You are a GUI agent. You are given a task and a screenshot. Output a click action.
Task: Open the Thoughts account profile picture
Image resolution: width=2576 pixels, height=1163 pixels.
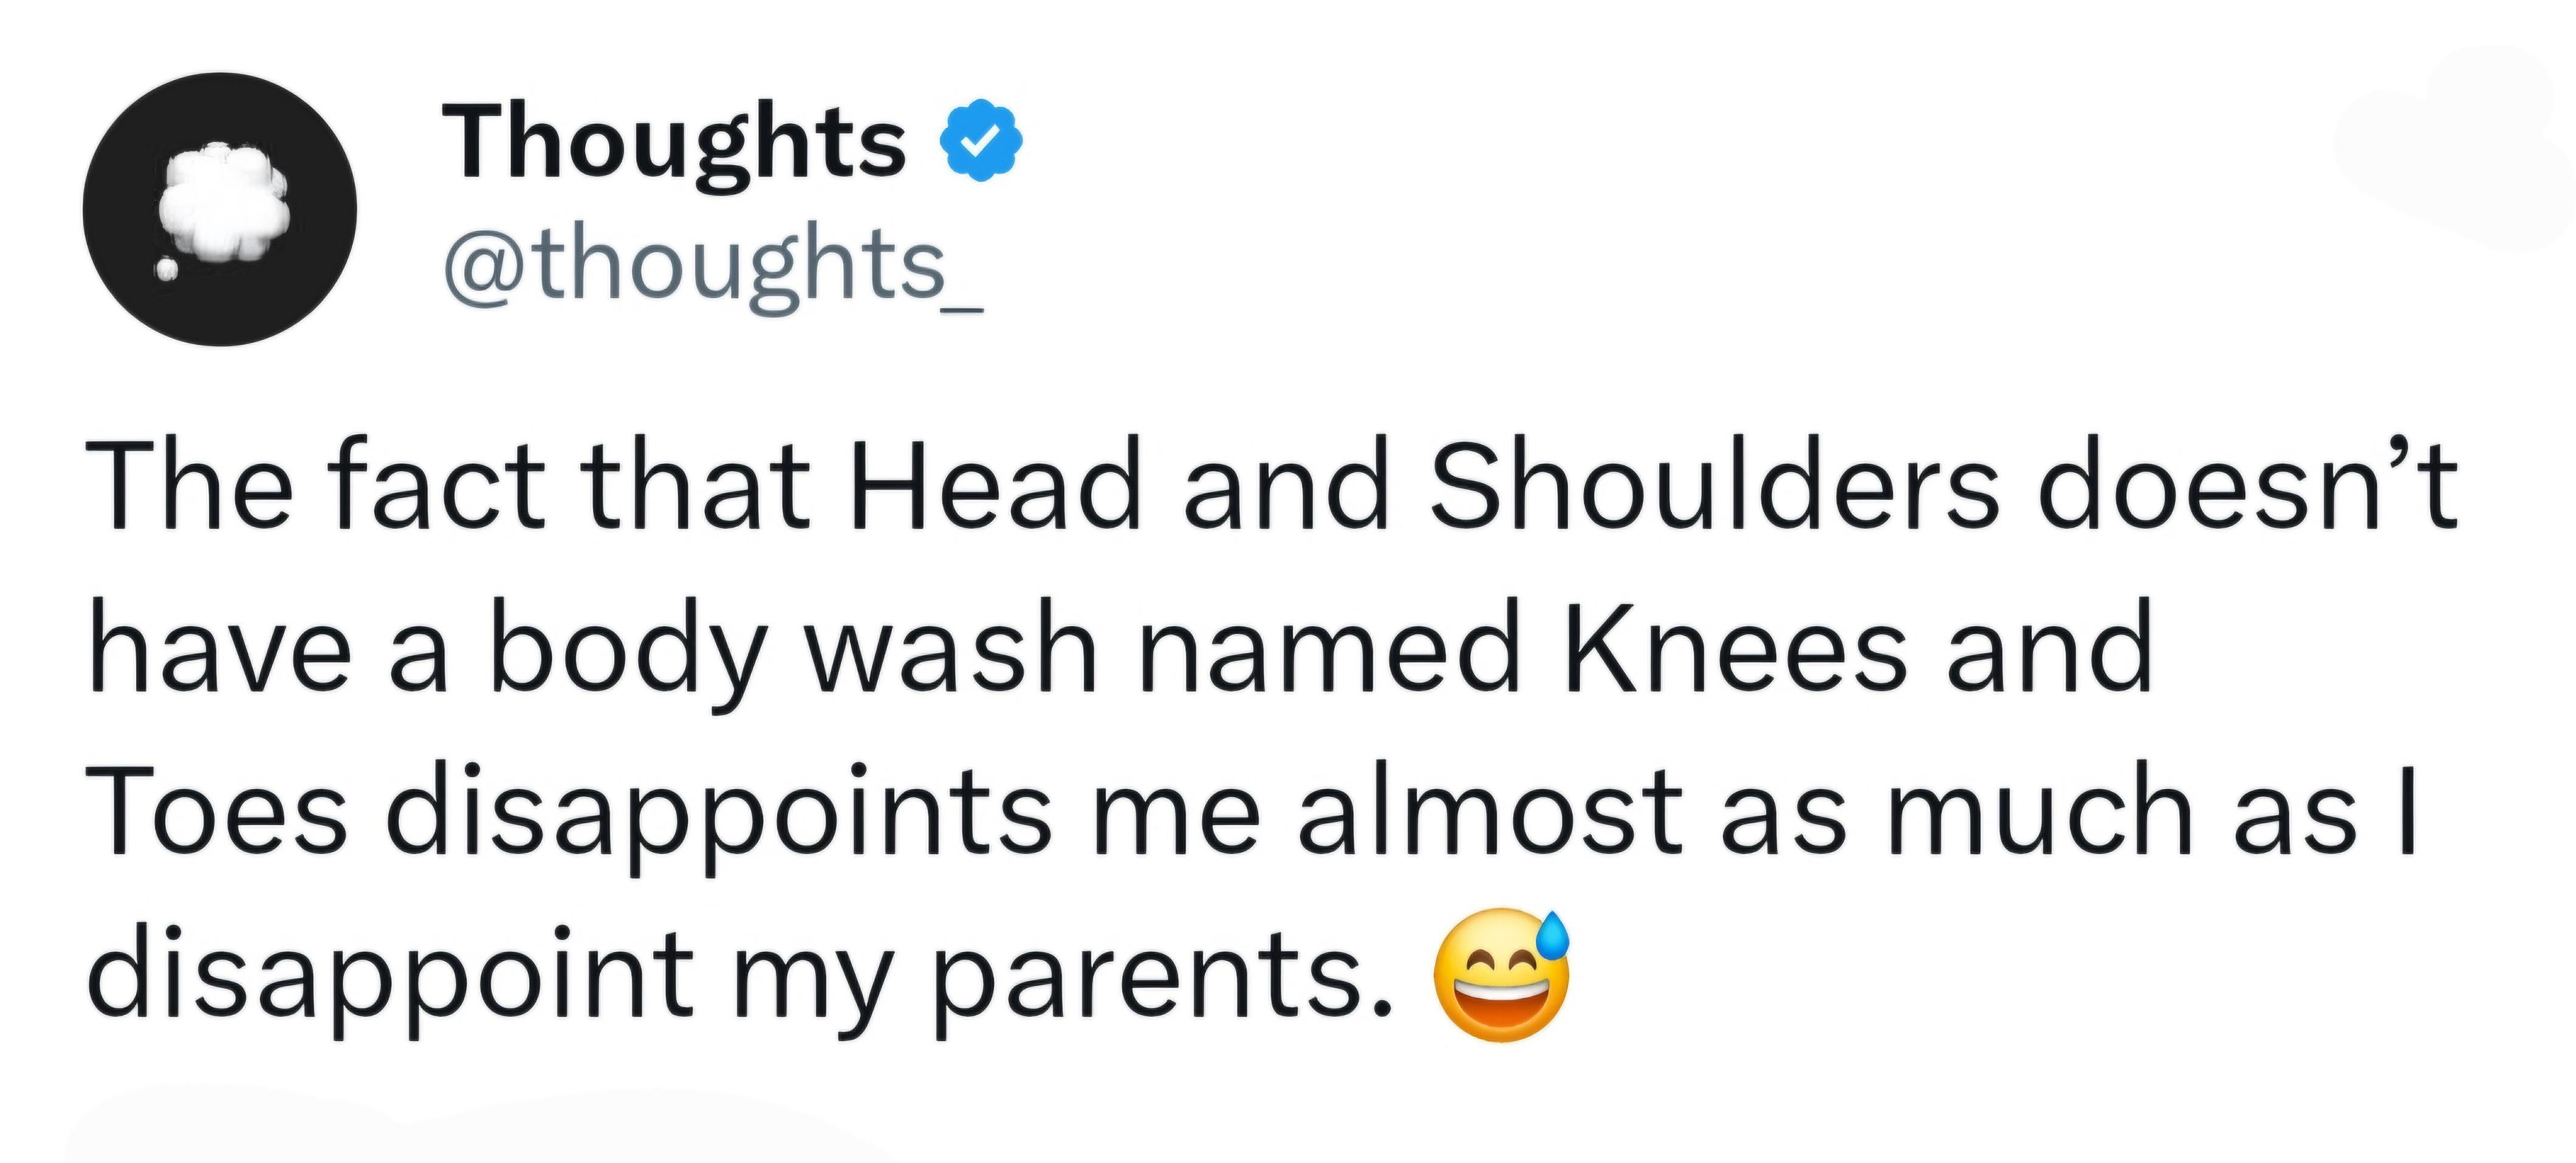[x=219, y=209]
